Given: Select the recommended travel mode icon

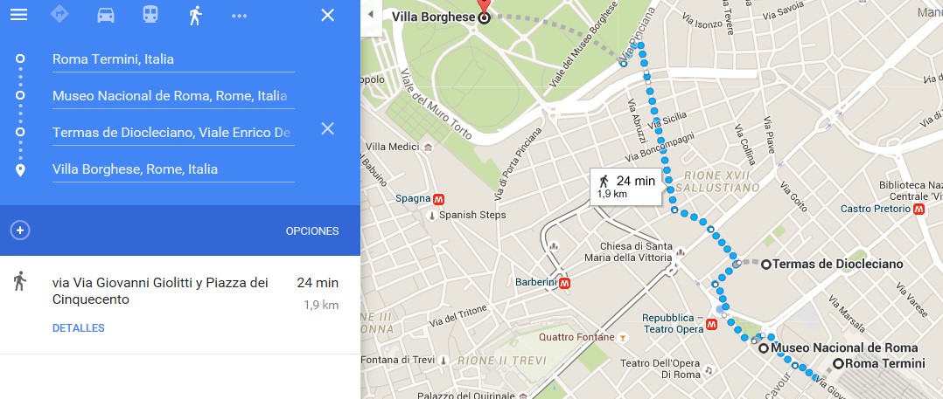Looking at the screenshot, I should 59,15.
